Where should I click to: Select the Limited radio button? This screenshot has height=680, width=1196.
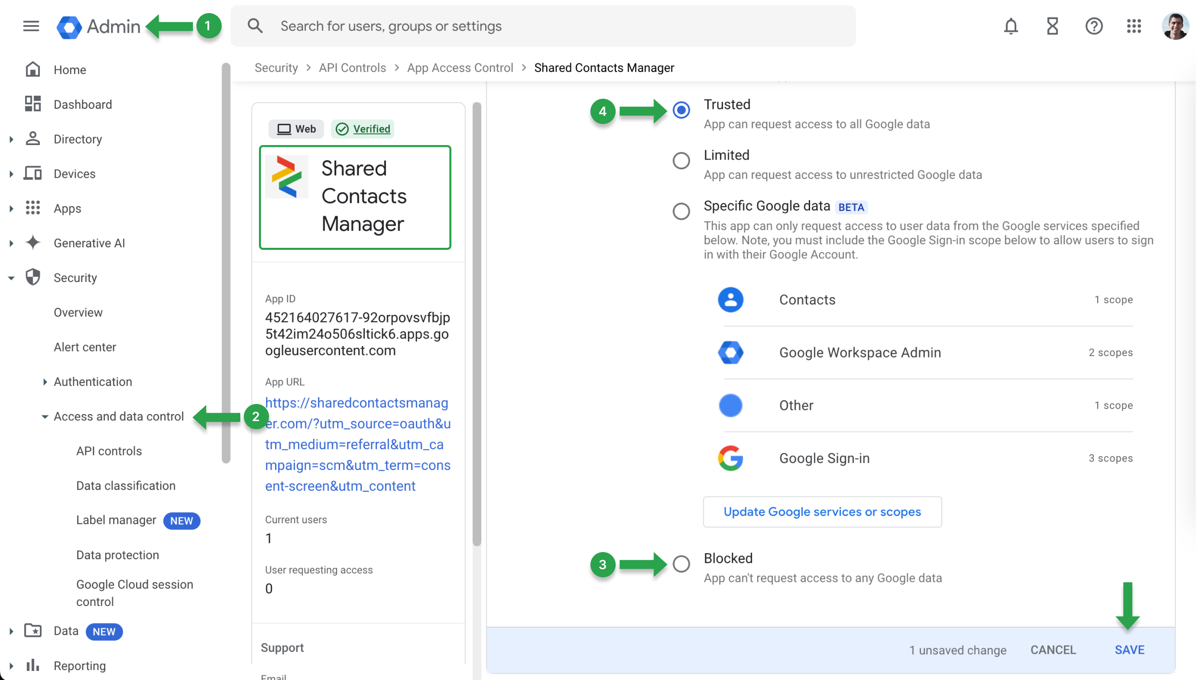681,161
